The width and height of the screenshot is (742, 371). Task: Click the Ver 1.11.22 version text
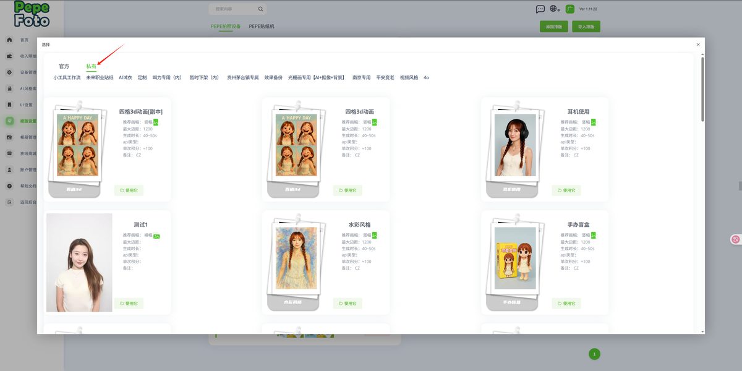click(588, 9)
